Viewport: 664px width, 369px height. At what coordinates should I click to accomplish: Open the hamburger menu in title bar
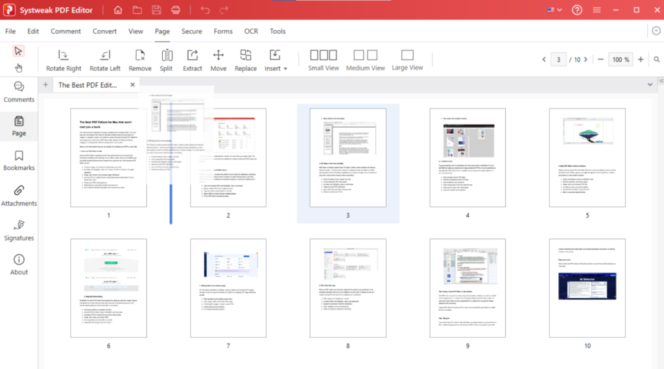pyautogui.click(x=597, y=10)
